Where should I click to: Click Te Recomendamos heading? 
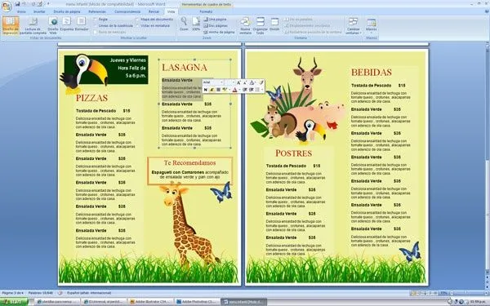(189, 162)
